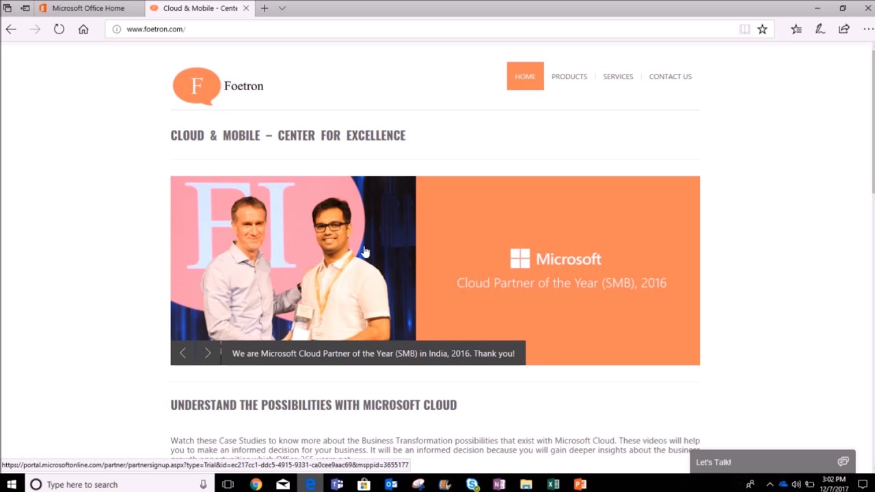Open Edge settings and more menu
Screen dimensions: 875x492
[x=867, y=29]
